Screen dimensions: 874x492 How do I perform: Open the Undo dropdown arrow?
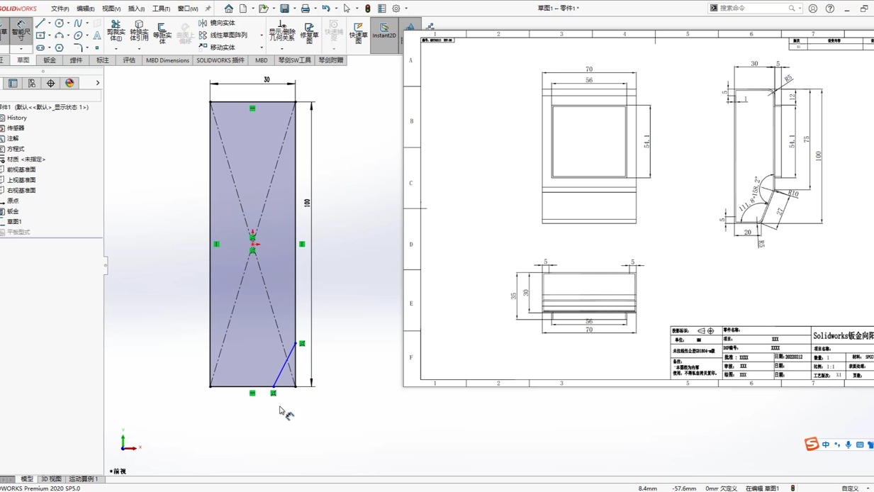click(335, 9)
